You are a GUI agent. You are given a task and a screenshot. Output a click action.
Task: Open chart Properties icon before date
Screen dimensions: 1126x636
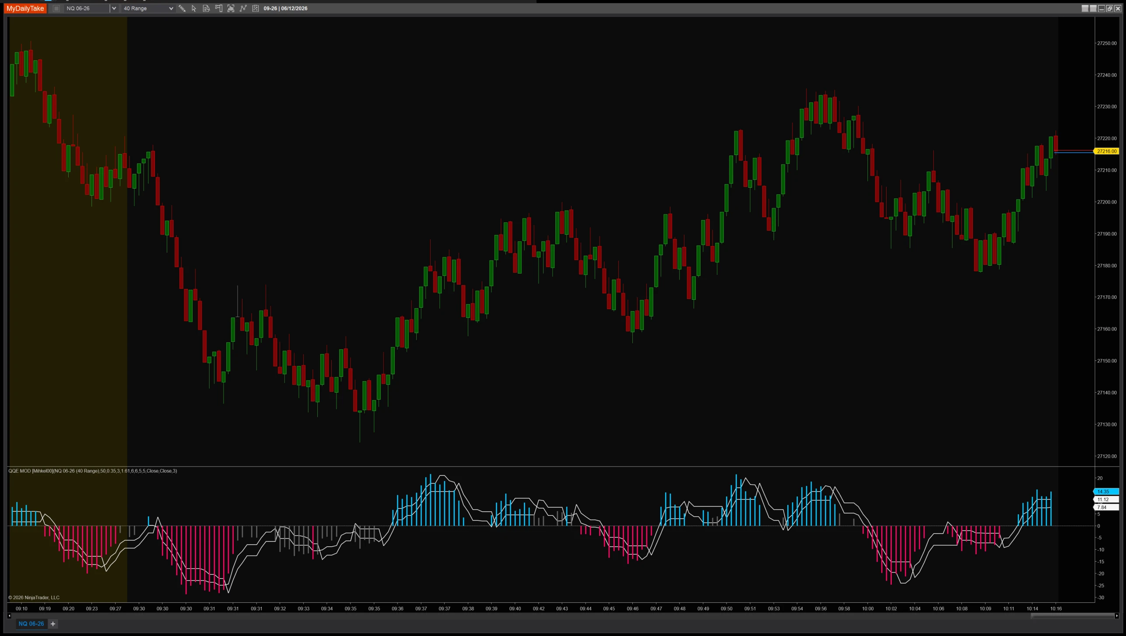(x=256, y=8)
